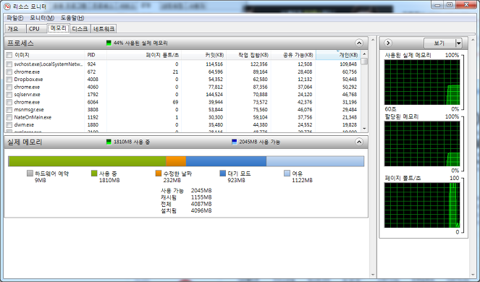The width and height of the screenshot is (480, 282).
Task: Collapse the 실제 메모리 section chevron
Action: (x=359, y=142)
